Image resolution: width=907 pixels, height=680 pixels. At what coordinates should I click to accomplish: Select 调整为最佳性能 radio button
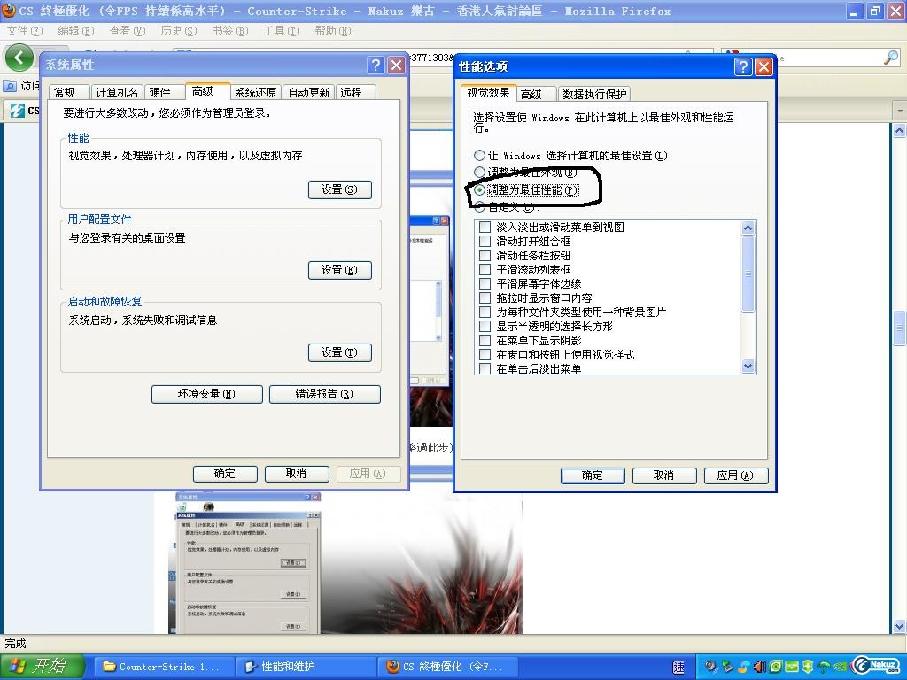pos(479,189)
